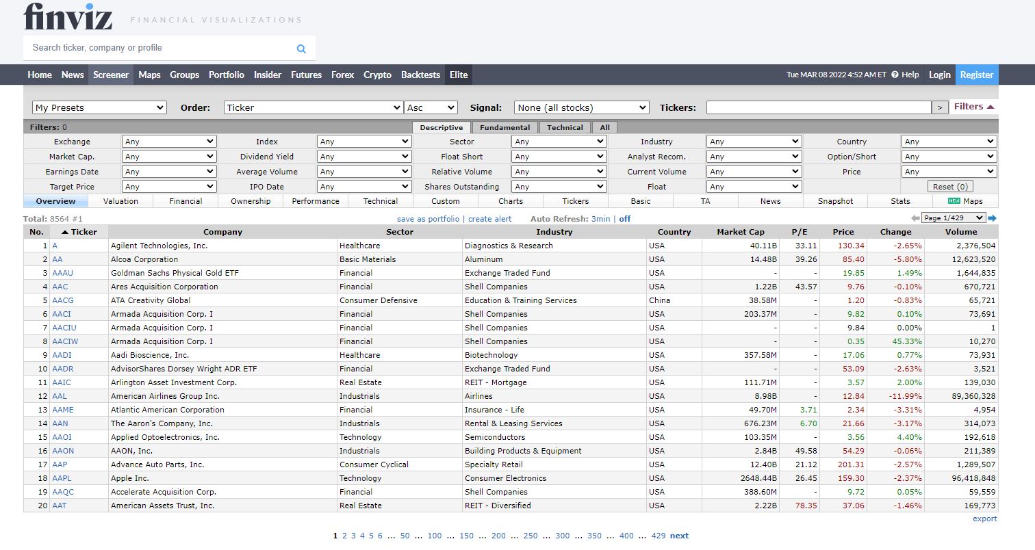The width and height of the screenshot is (1035, 550).
Task: Open the Float Short filter dropdown
Action: [559, 157]
